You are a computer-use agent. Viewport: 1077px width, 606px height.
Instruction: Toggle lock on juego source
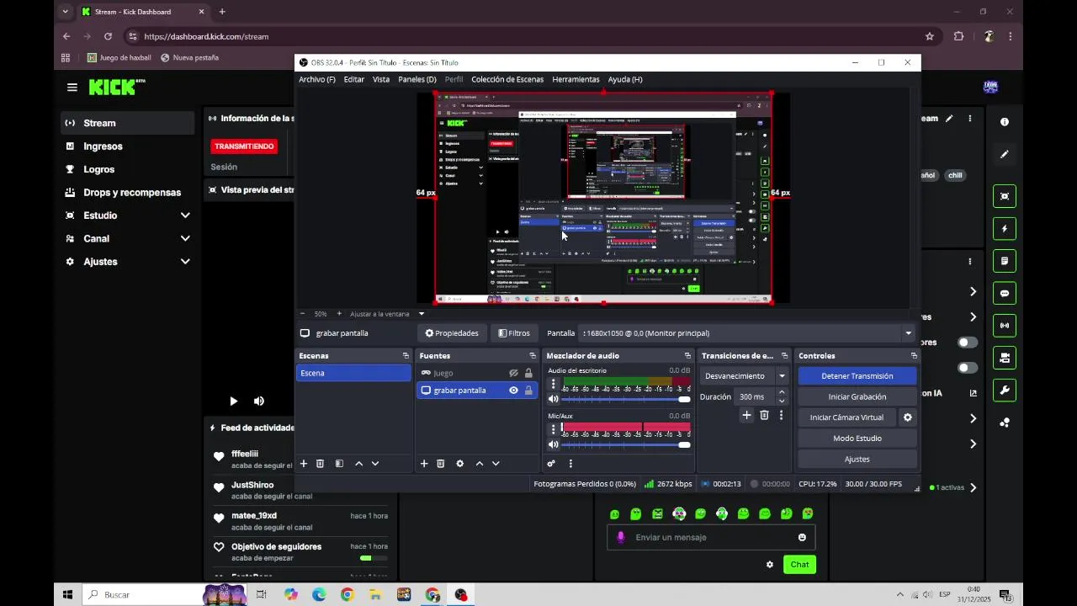[x=528, y=373]
